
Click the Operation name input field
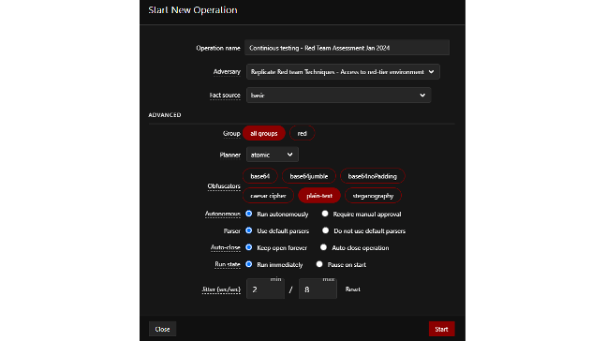coord(347,48)
